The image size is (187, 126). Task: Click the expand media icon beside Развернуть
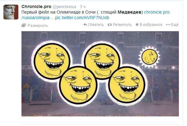pos(24,25)
